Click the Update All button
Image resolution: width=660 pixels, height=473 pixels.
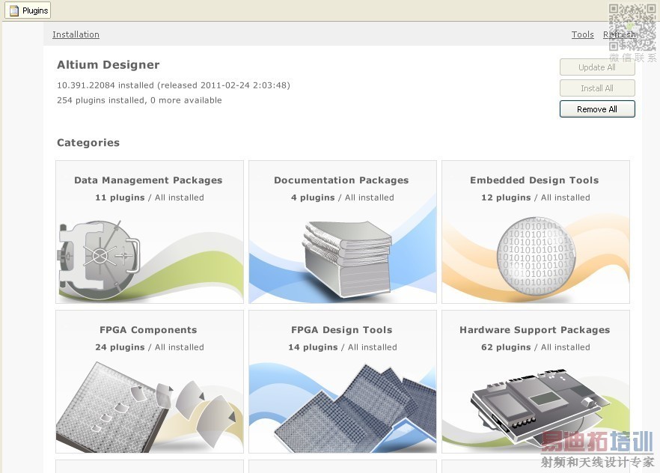tap(597, 67)
